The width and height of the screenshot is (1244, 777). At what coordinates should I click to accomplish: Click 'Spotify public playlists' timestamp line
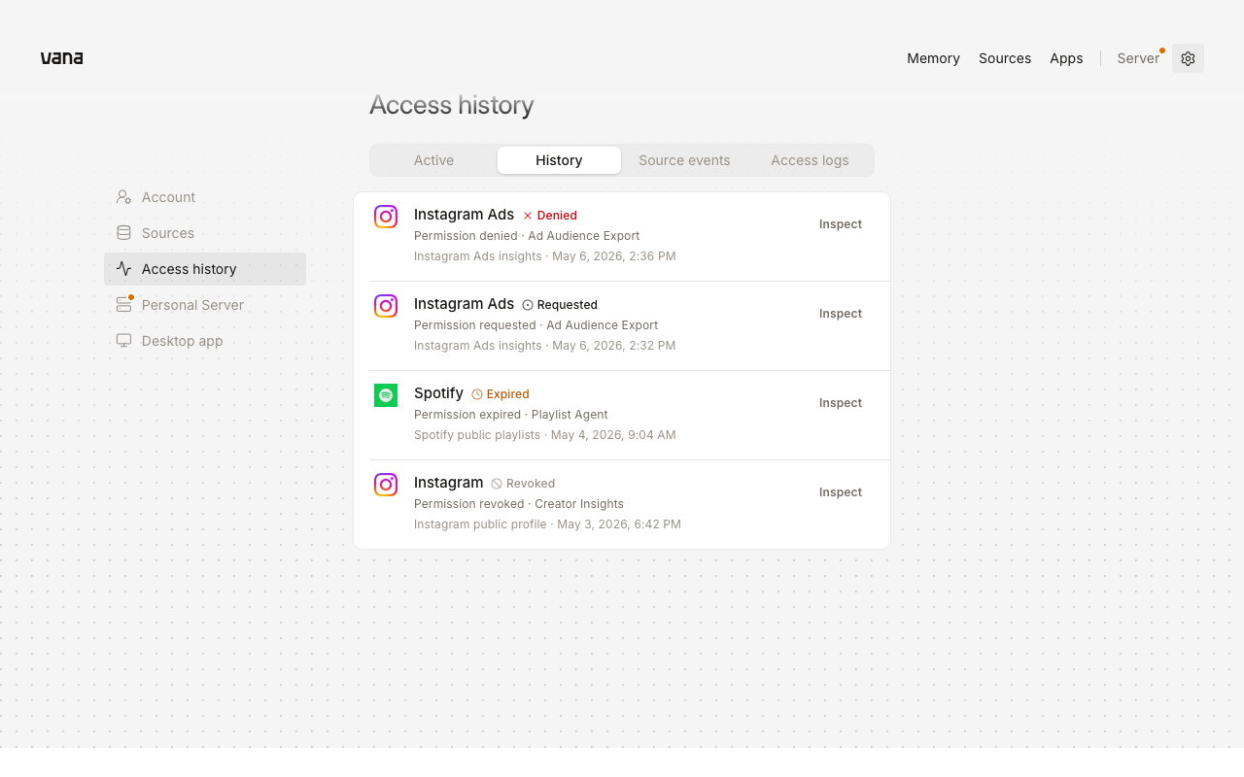[544, 435]
